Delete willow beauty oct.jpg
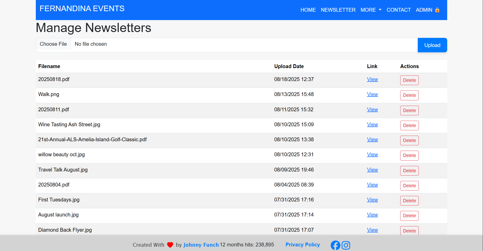The width and height of the screenshot is (483, 251). tap(409, 155)
